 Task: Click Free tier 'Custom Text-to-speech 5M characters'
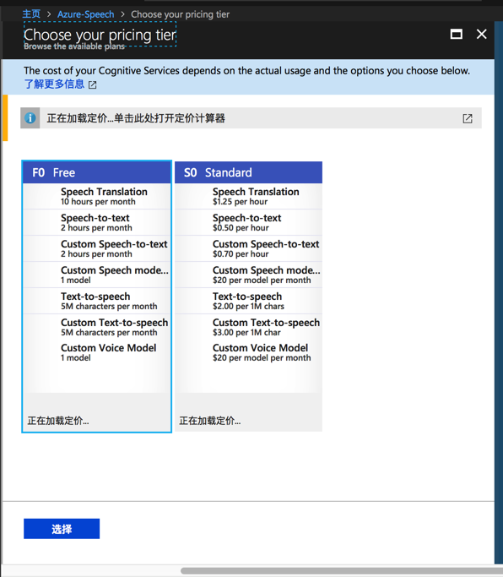pyautogui.click(x=97, y=327)
